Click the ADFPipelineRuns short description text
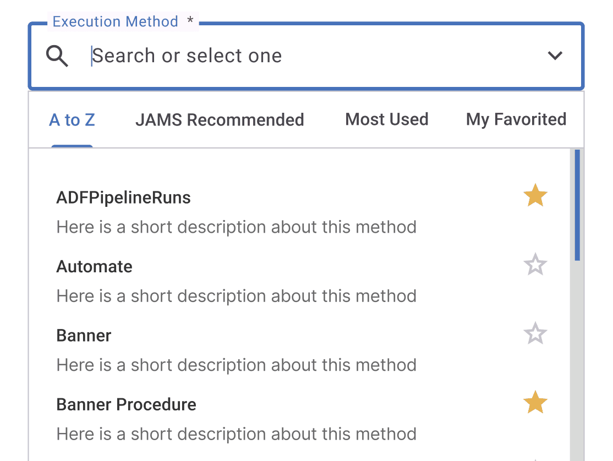Image resolution: width=613 pixels, height=461 pixels. [236, 227]
